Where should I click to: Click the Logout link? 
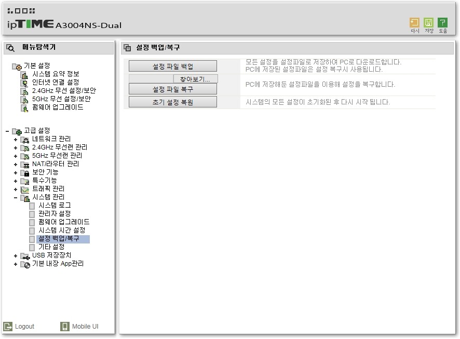coord(24,327)
